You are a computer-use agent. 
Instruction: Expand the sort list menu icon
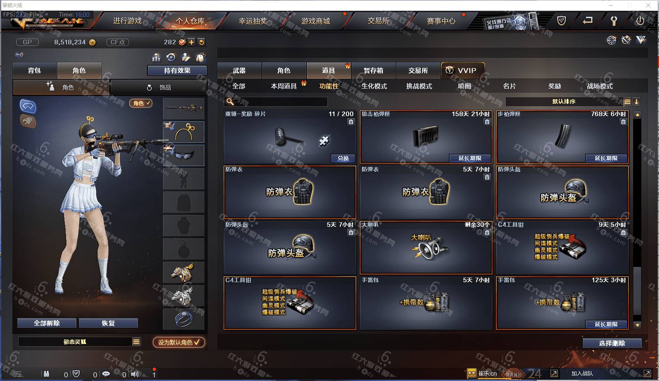627,102
